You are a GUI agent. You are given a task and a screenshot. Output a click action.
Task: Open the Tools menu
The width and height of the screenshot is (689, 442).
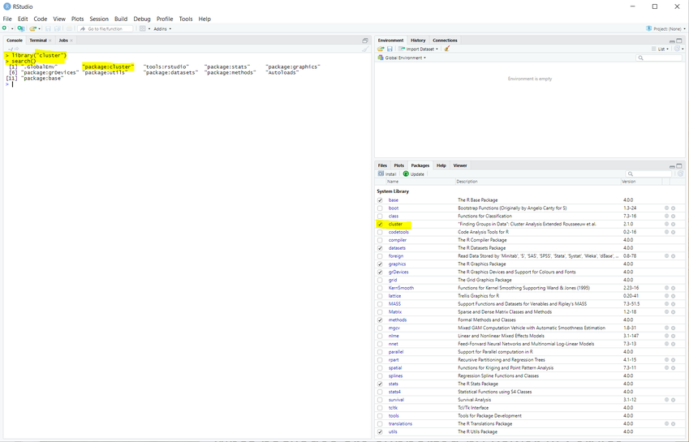185,19
